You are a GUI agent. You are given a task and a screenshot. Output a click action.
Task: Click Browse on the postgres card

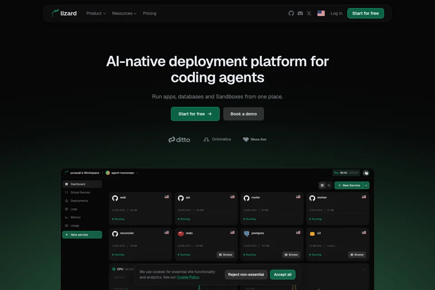pyautogui.click(x=291, y=255)
